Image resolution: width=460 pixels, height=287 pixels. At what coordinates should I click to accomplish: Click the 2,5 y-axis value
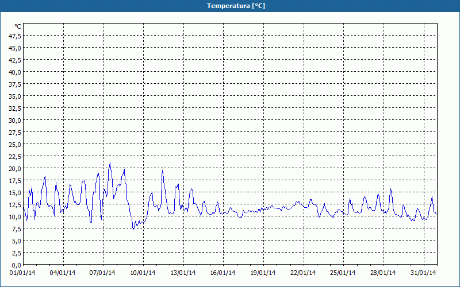pyautogui.click(x=17, y=253)
